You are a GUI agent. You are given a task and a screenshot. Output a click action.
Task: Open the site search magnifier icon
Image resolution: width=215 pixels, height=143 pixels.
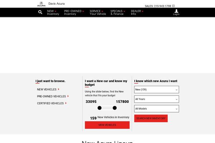(x=40, y=12)
